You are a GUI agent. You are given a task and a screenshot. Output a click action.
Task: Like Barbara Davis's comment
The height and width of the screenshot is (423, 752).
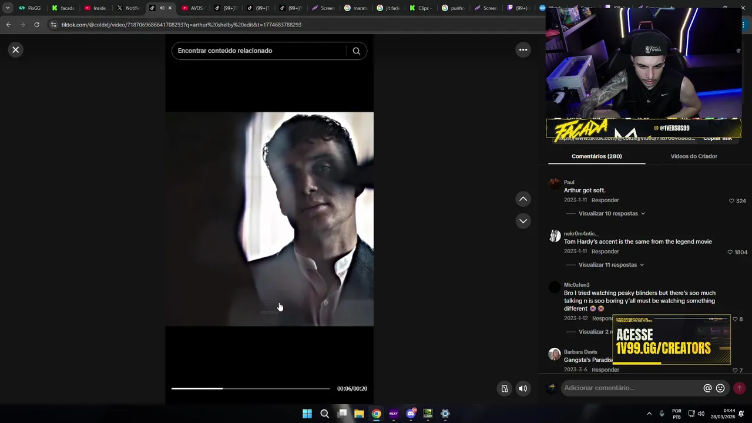tap(735, 371)
